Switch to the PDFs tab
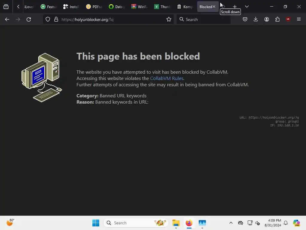This screenshot has width=306, height=230. (x=94, y=7)
